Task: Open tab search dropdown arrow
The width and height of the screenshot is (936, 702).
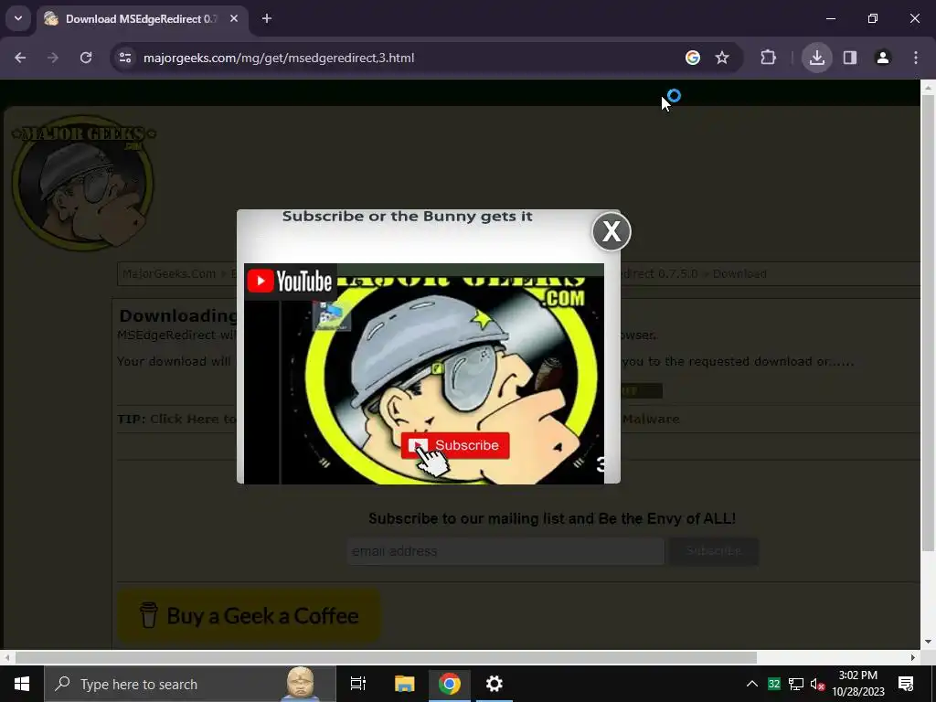Action: [x=18, y=18]
